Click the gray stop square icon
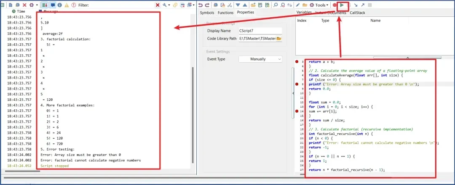Viewport: 455px width, 185px height. pos(370,5)
